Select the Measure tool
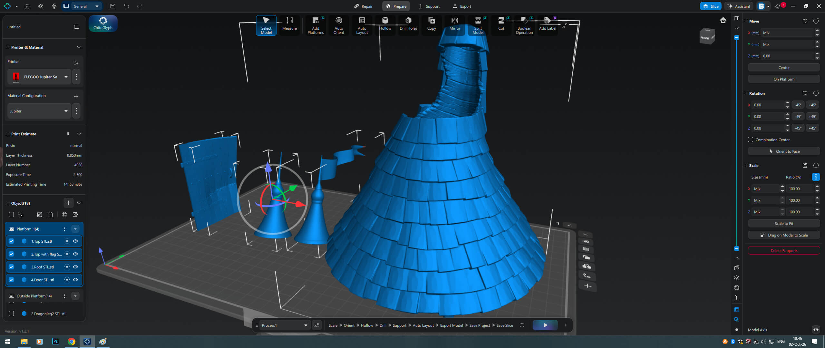 click(289, 24)
